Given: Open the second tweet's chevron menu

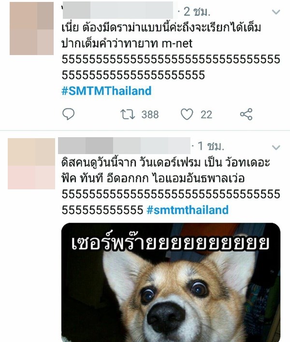Looking at the screenshot, I should tap(276, 148).
